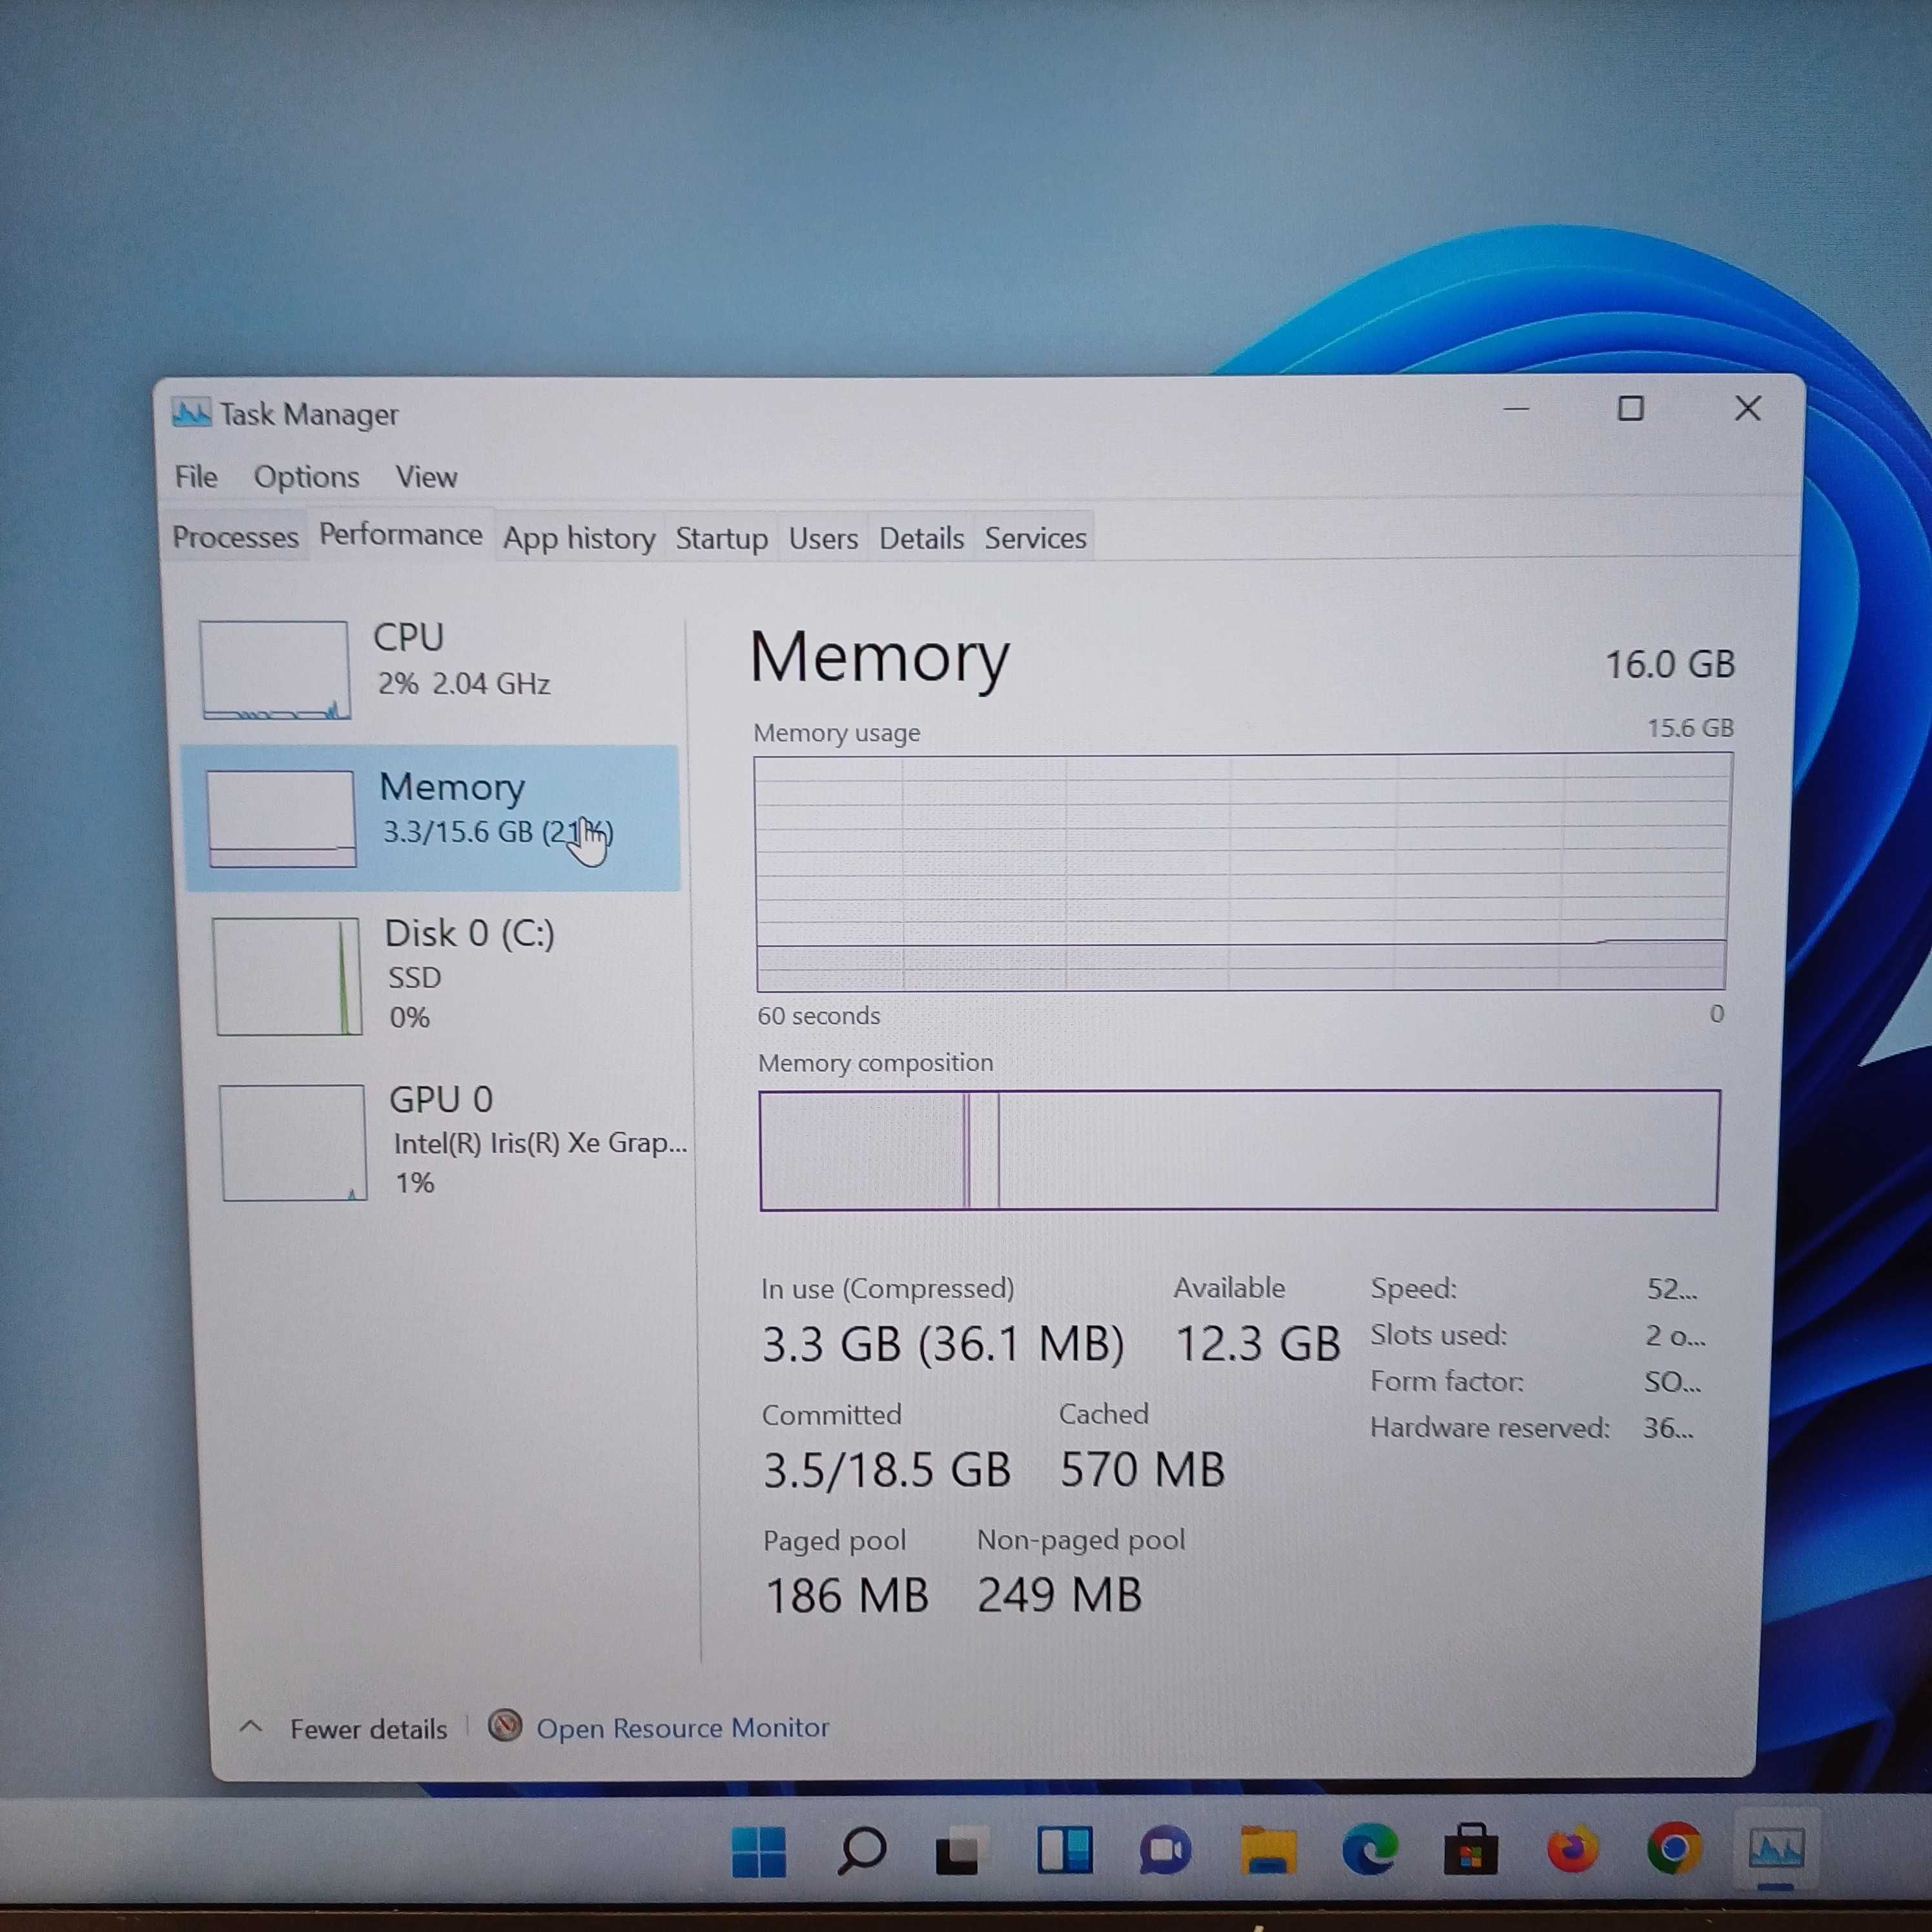Launch Chat from the taskbar
Screen dimensions: 1932x1932
(x=1165, y=1851)
